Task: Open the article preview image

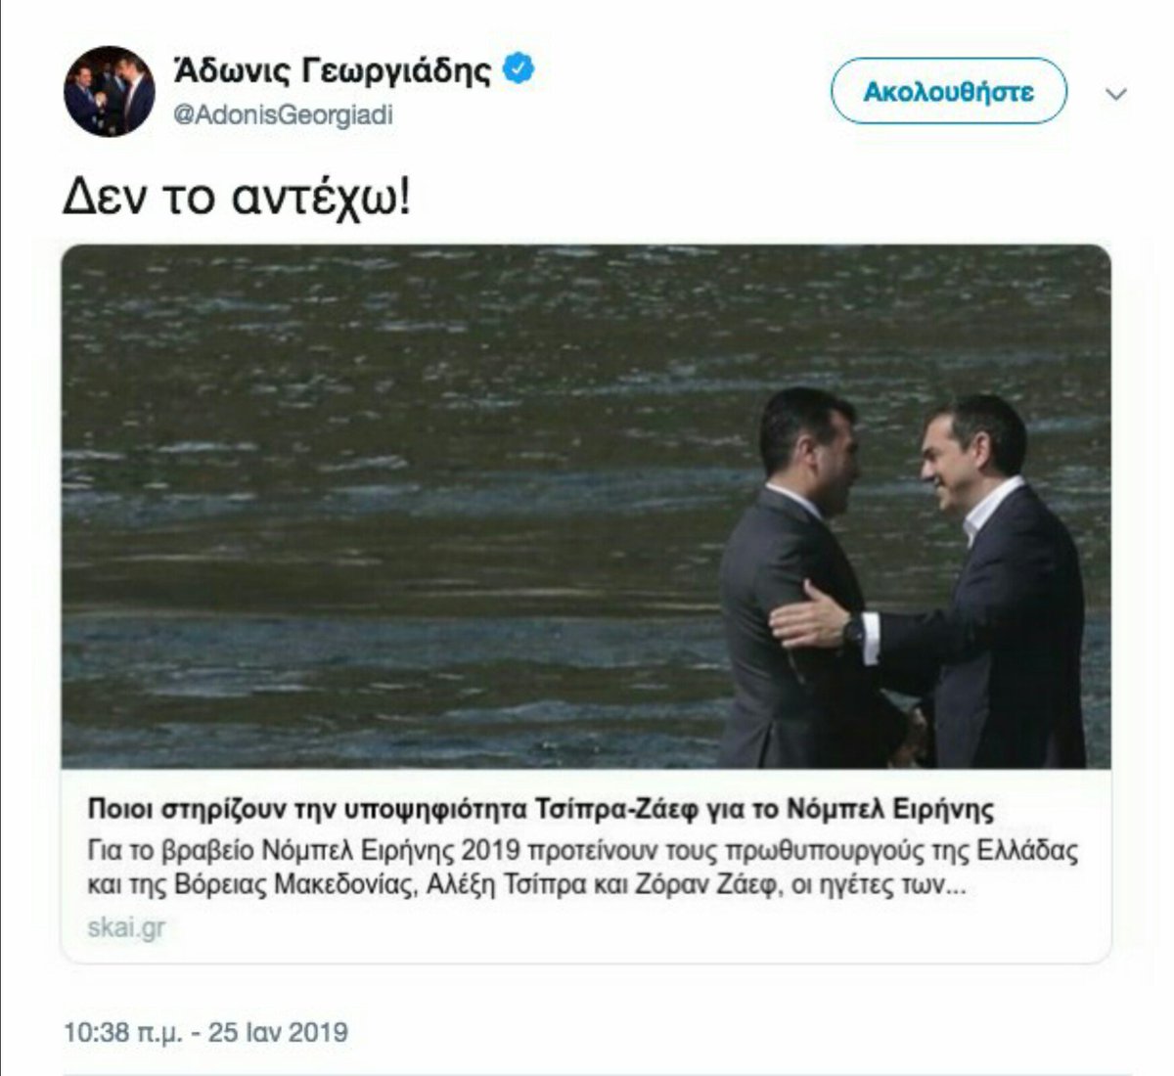Action: click(x=586, y=507)
